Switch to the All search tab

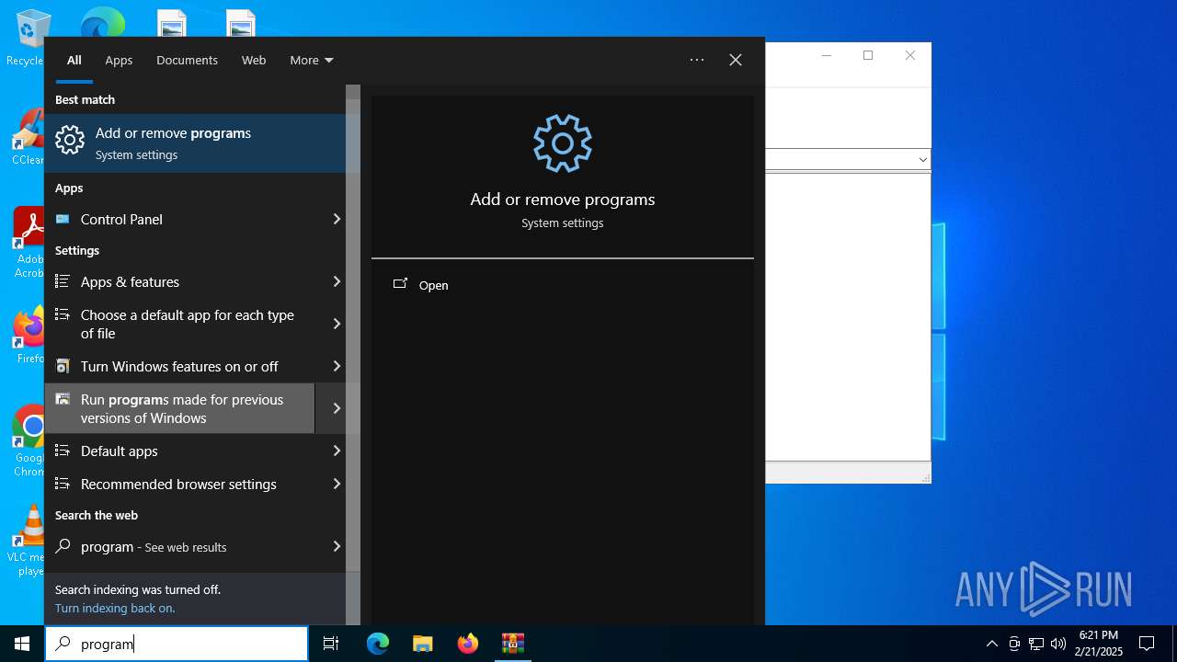click(x=74, y=60)
